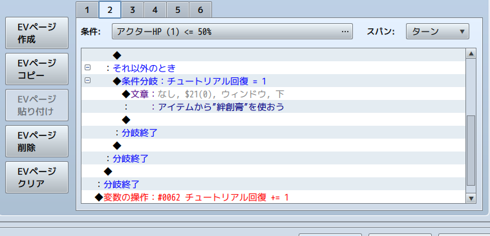490x236 pixels.
Task: Click the EVページ作成 button
Action: (37, 33)
